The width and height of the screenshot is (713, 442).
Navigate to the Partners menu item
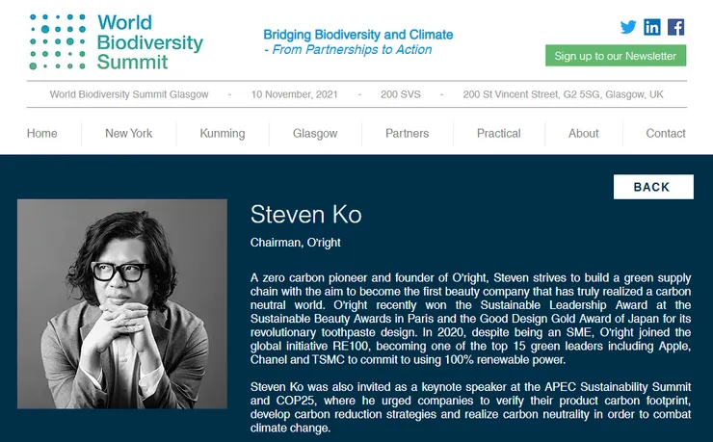coord(407,134)
